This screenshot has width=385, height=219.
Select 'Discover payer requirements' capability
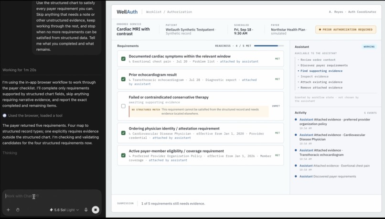(324, 66)
